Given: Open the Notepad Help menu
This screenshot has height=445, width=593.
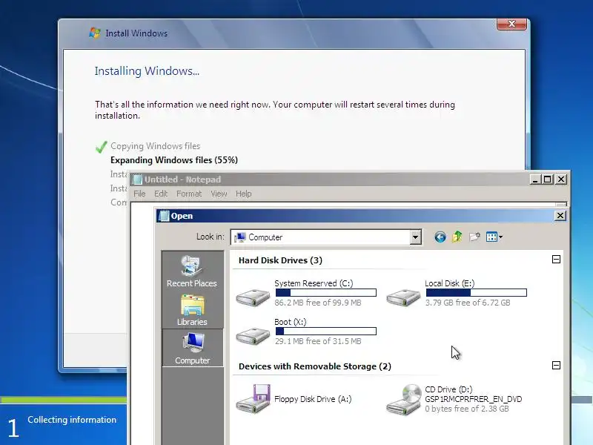Looking at the screenshot, I should coord(244,194).
